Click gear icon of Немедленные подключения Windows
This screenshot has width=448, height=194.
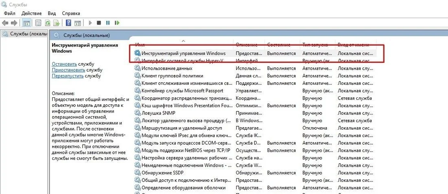tap(137, 165)
